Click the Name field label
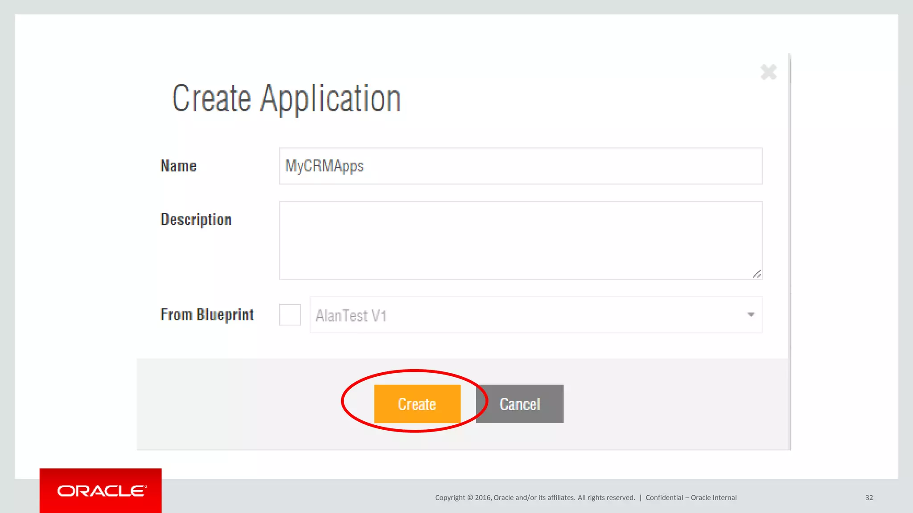 178,166
